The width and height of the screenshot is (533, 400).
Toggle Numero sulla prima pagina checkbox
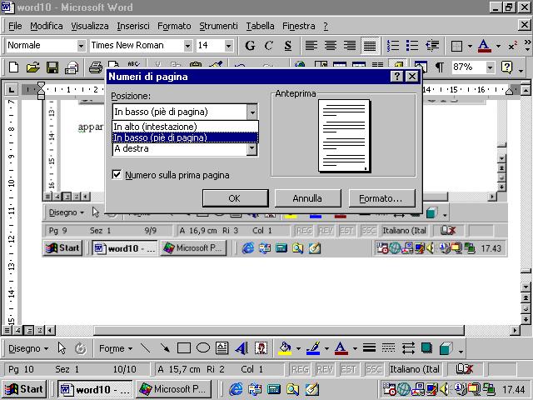[x=117, y=175]
